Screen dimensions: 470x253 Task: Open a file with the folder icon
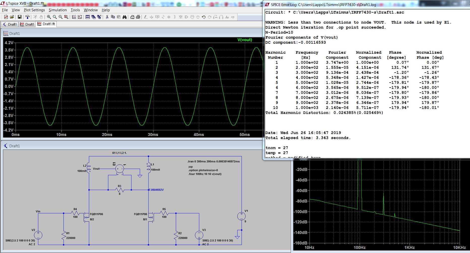(x=12, y=17)
